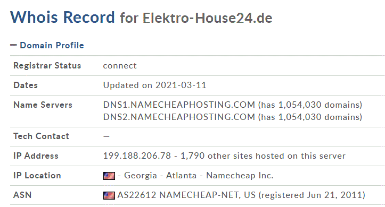385x207 pixels.
Task: Click the IP address 199.188.206.78
Action: 137,156
